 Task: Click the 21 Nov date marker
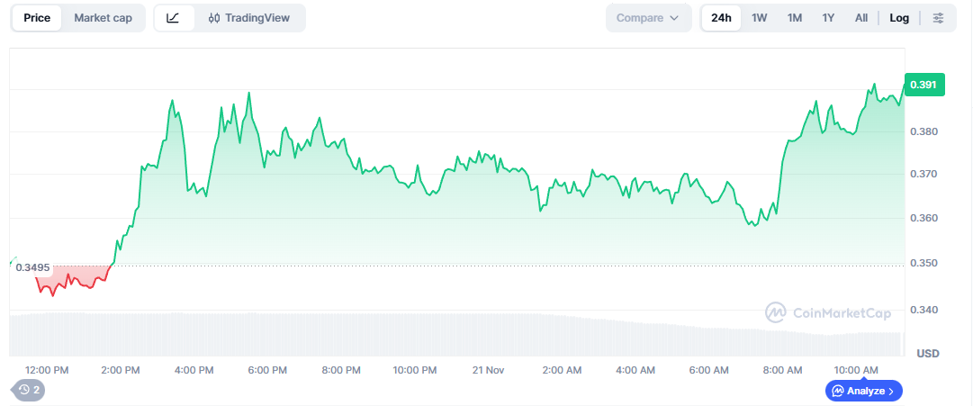pyautogui.click(x=490, y=370)
